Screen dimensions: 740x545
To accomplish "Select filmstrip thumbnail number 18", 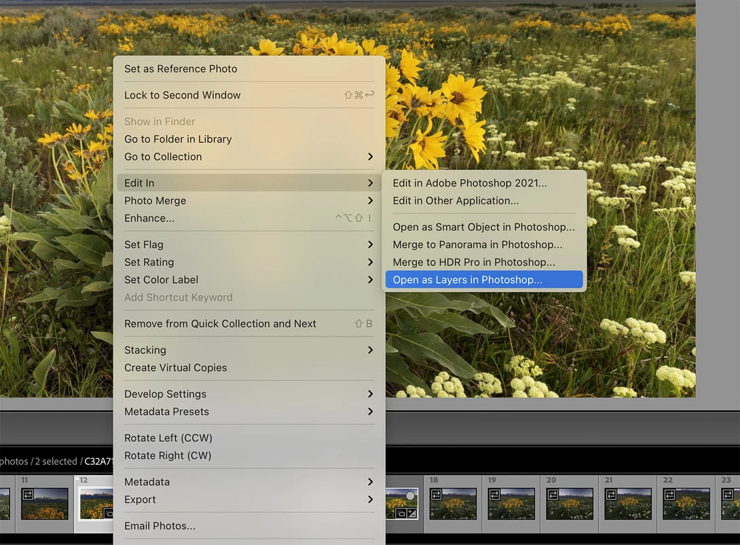I will 453,504.
